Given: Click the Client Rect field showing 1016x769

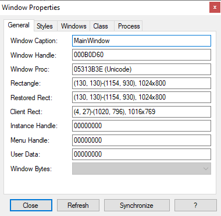Looking at the screenshot, I should 141,112.
